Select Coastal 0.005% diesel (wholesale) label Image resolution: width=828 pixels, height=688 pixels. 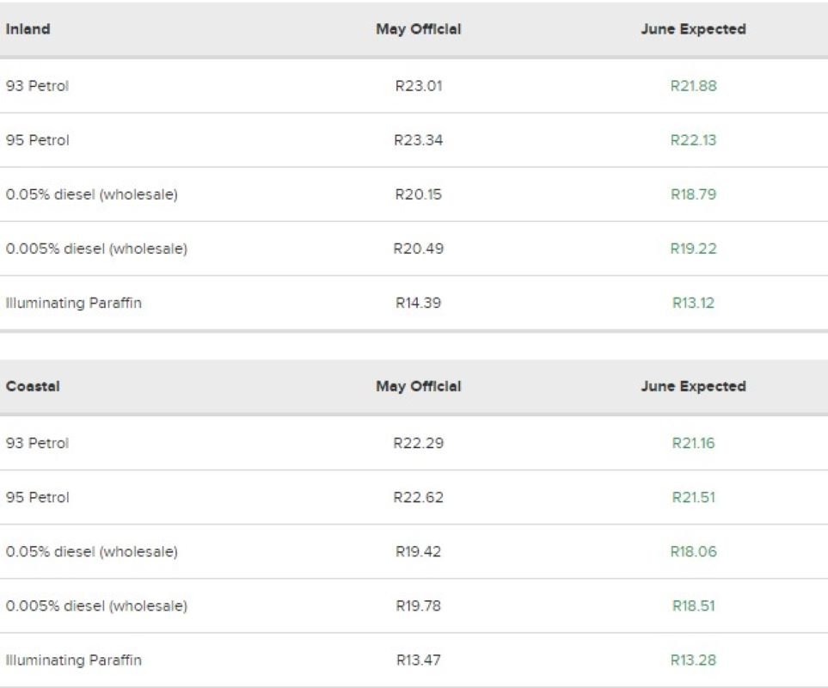point(96,605)
